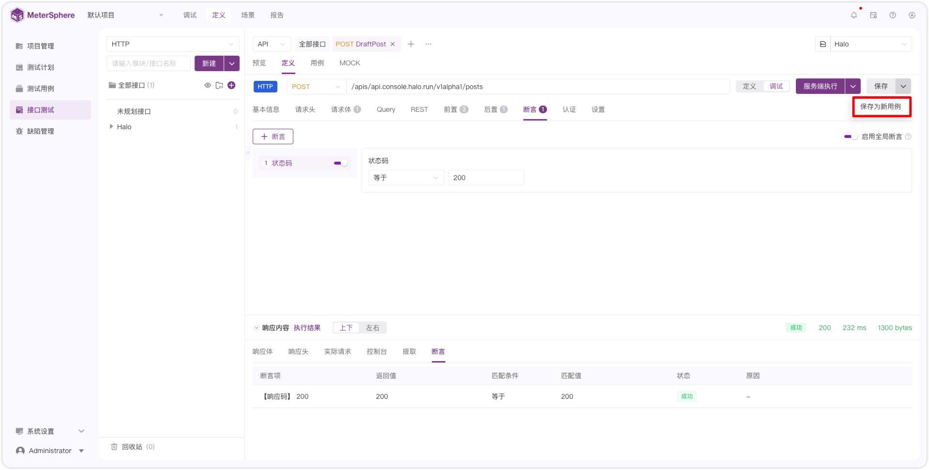Open the 响应体 result tab
This screenshot has width=929, height=470.
tap(262, 351)
